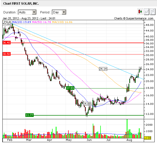
Task: Click the red 30.50 resistance level label
Action: 6,54
